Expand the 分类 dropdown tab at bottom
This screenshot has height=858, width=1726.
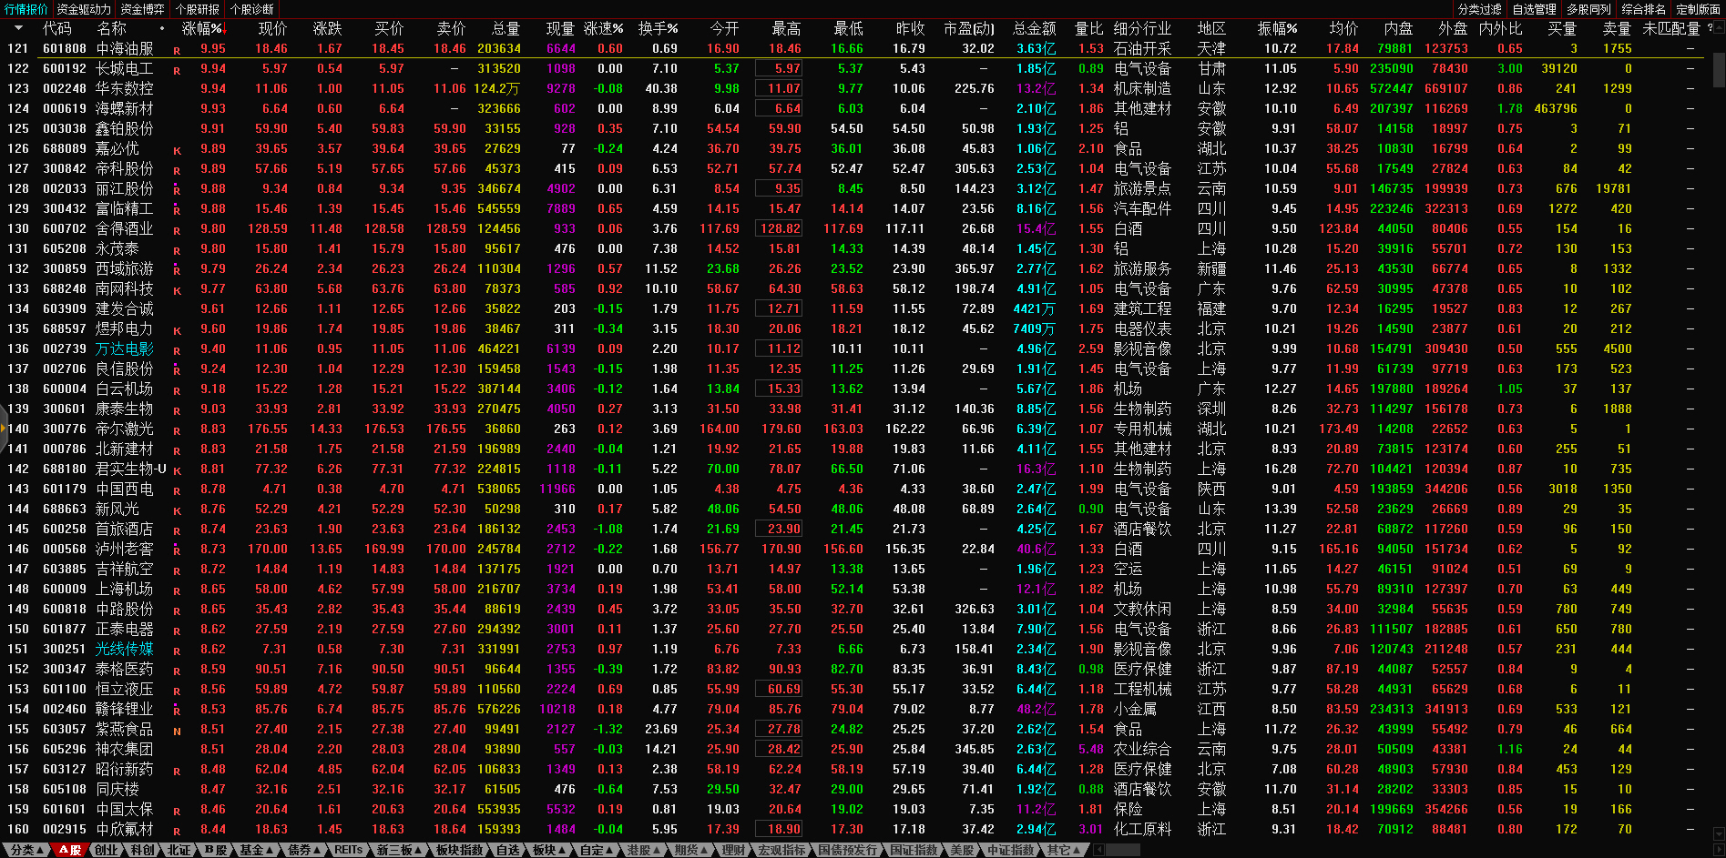pyautogui.click(x=27, y=850)
